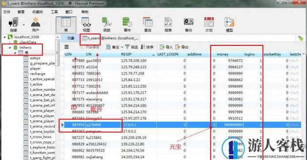Select the extsys table in the tree
Viewport: 307px width, 160px height.
35,58
